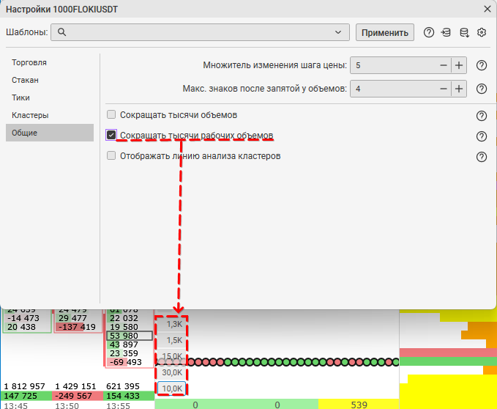Image resolution: width=497 pixels, height=409 pixels.
Task: Expand the Шаблоны templates dropdown
Action: (x=337, y=32)
